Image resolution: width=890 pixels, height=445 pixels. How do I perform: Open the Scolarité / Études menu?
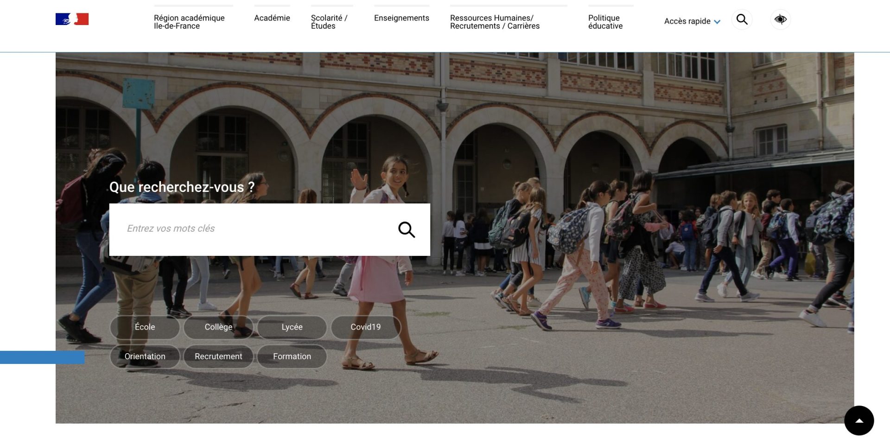pos(329,22)
